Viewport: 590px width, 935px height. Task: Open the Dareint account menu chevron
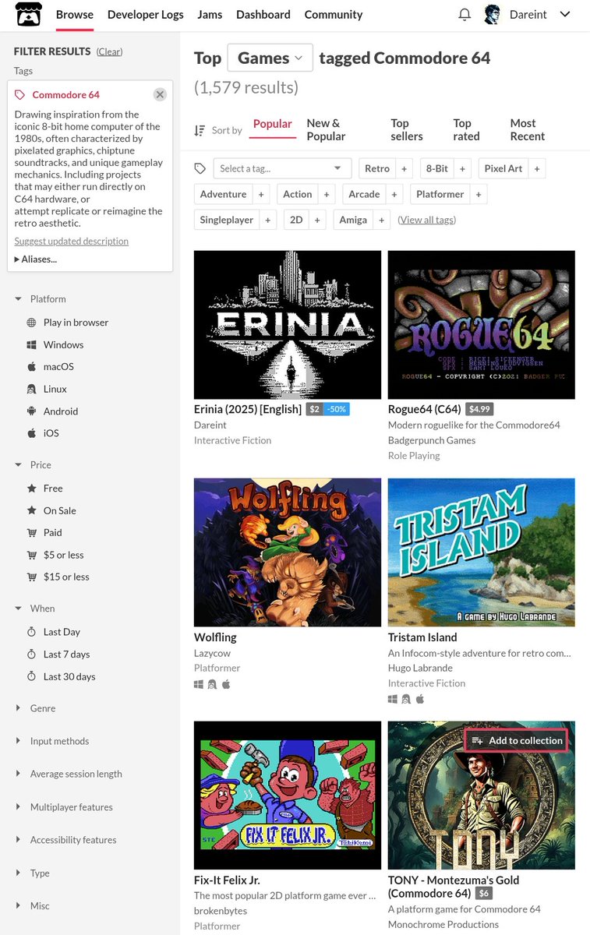click(566, 15)
